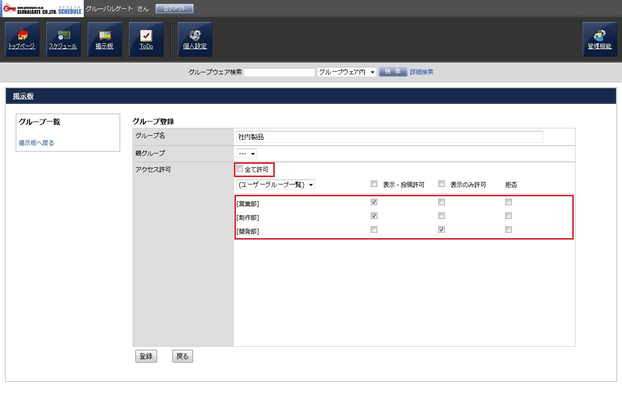Follow the 掲示板へ戻る link

[36, 143]
